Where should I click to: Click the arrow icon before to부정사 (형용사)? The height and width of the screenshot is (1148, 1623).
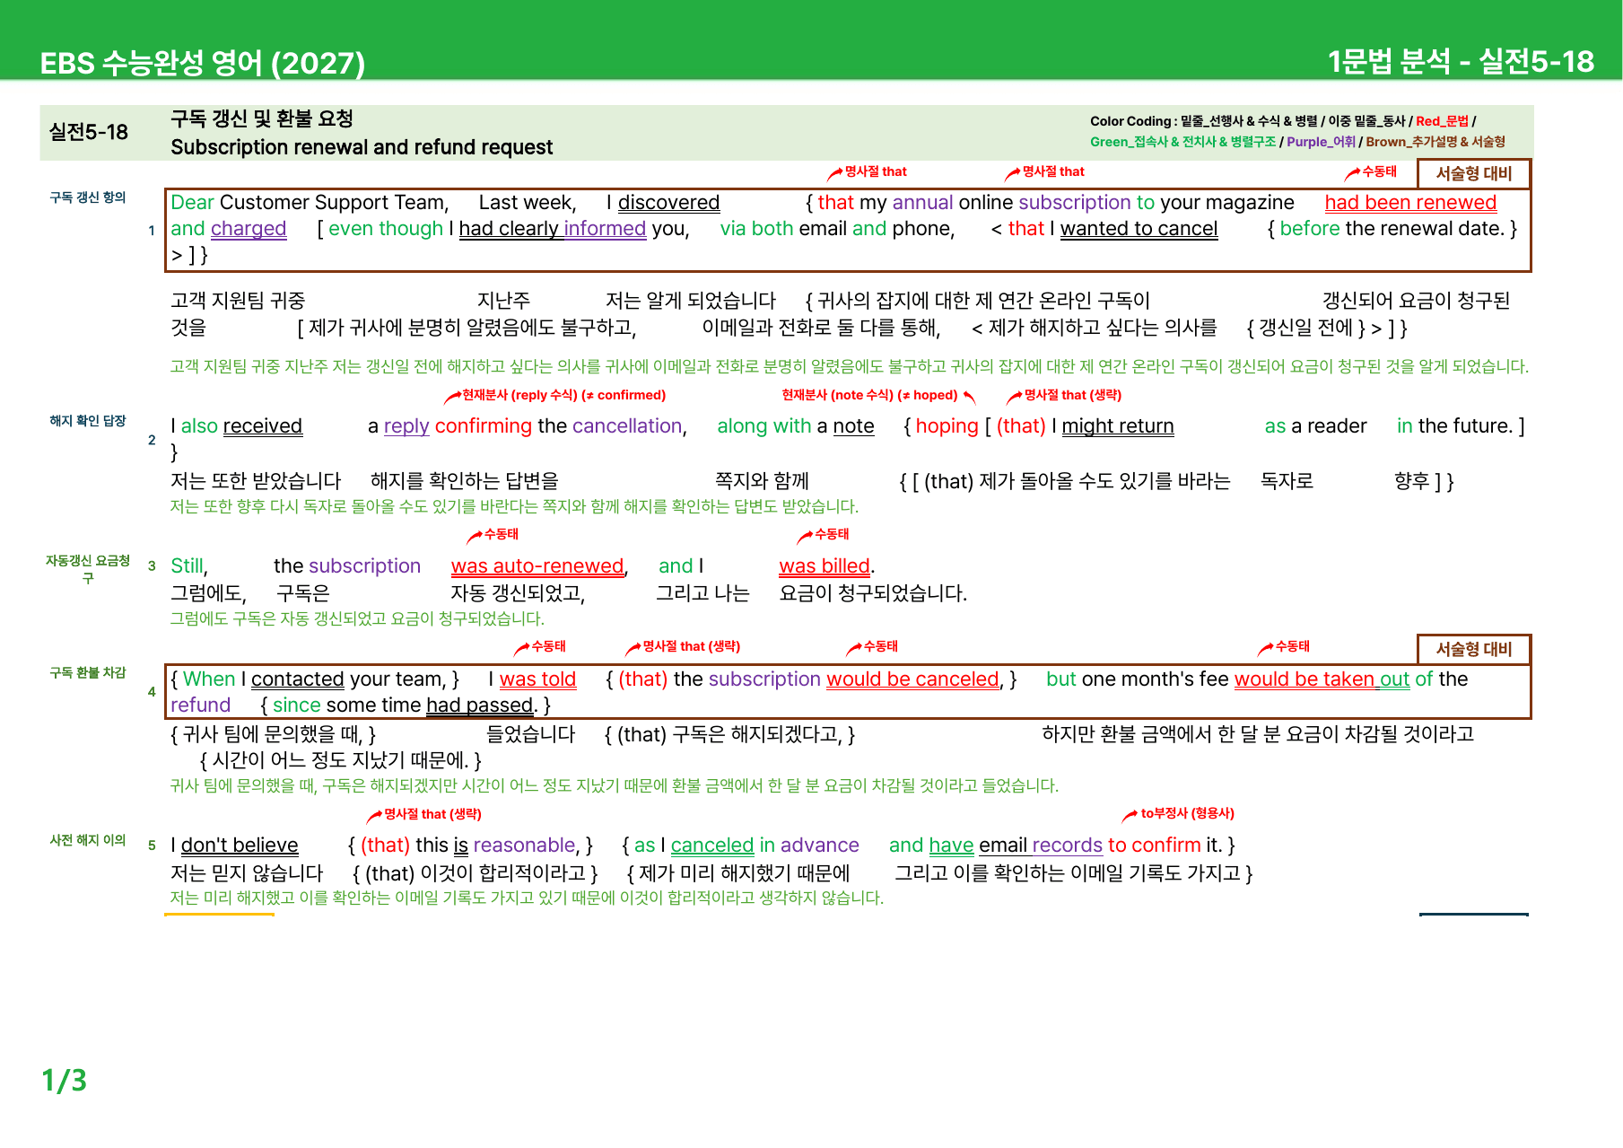[x=1130, y=815]
